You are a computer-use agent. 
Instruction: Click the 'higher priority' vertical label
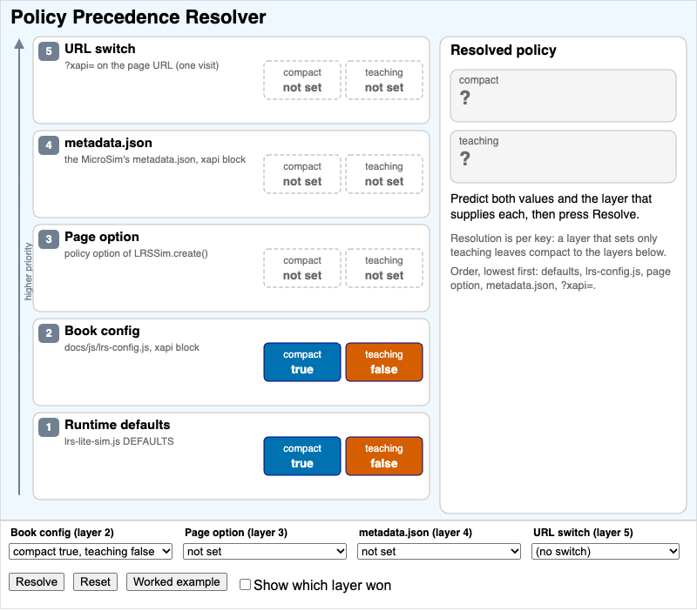click(x=28, y=272)
